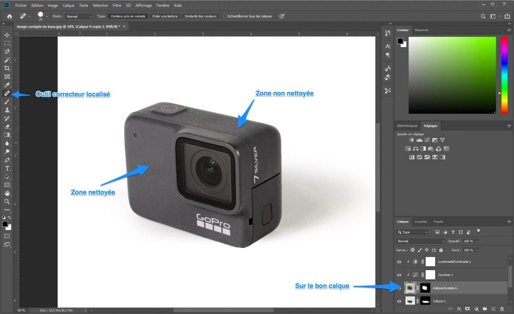This screenshot has height=314, width=514.
Task: Toggle lock position in Verrou row
Action: (427, 250)
